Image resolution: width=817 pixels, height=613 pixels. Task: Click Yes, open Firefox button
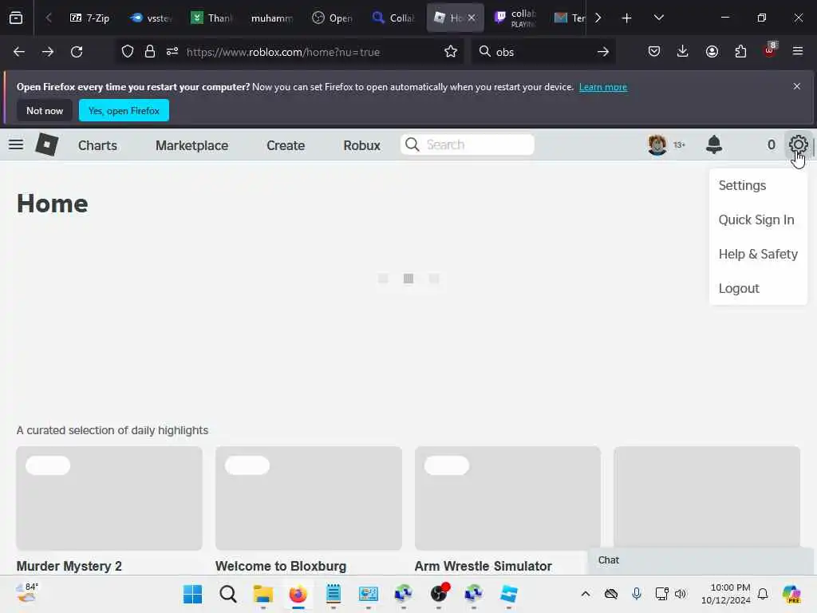[x=124, y=110]
